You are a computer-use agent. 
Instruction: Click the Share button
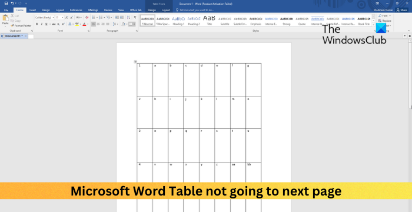(402, 10)
